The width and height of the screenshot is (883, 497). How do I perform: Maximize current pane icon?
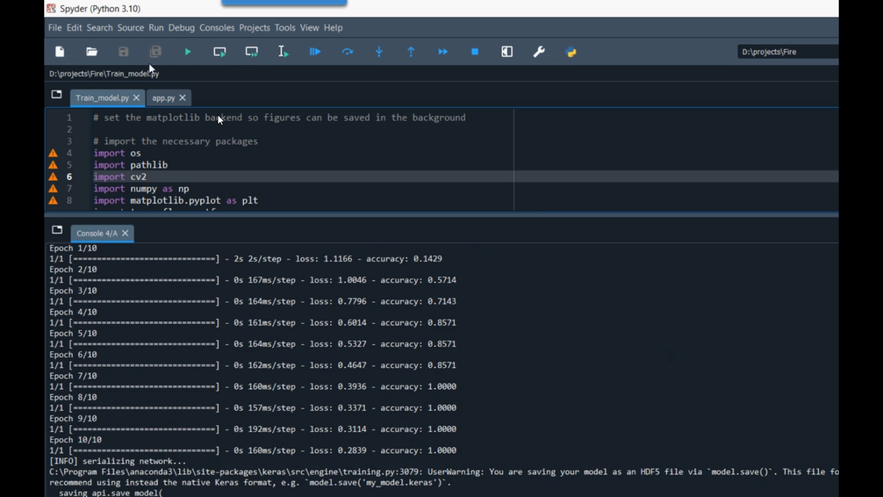[507, 52]
